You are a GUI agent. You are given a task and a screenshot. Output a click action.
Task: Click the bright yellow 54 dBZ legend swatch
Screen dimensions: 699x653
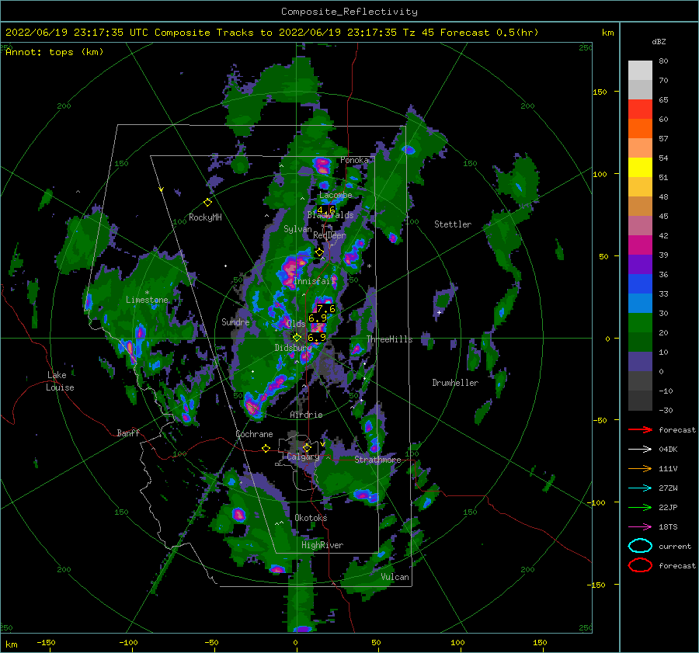(x=640, y=167)
